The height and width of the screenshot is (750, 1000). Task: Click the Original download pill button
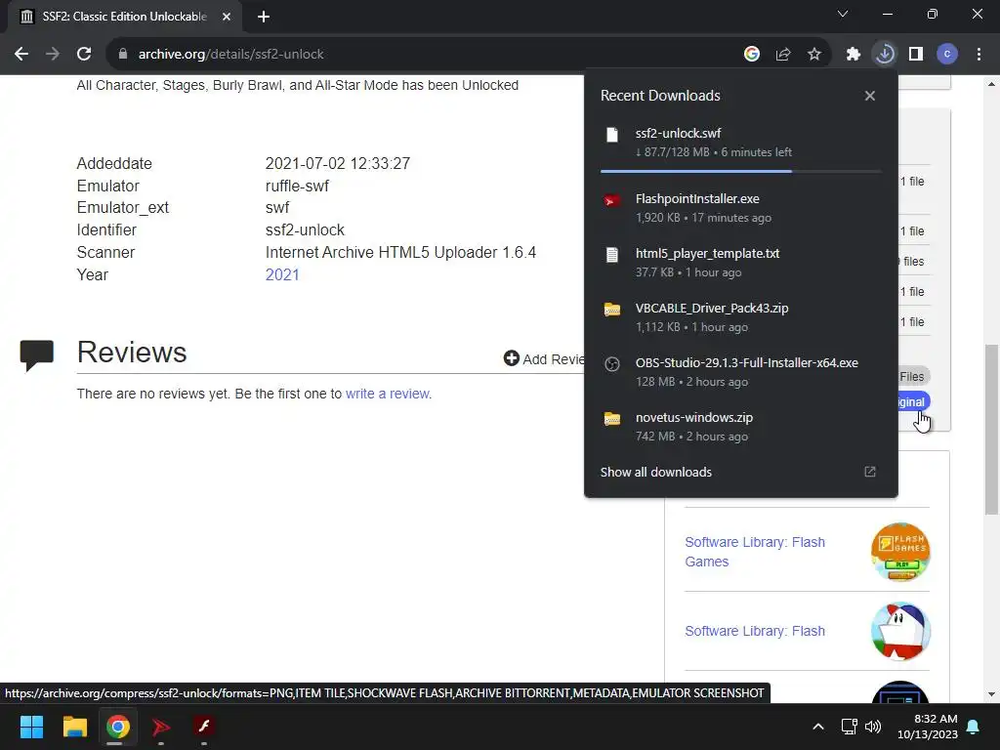[x=914, y=401]
